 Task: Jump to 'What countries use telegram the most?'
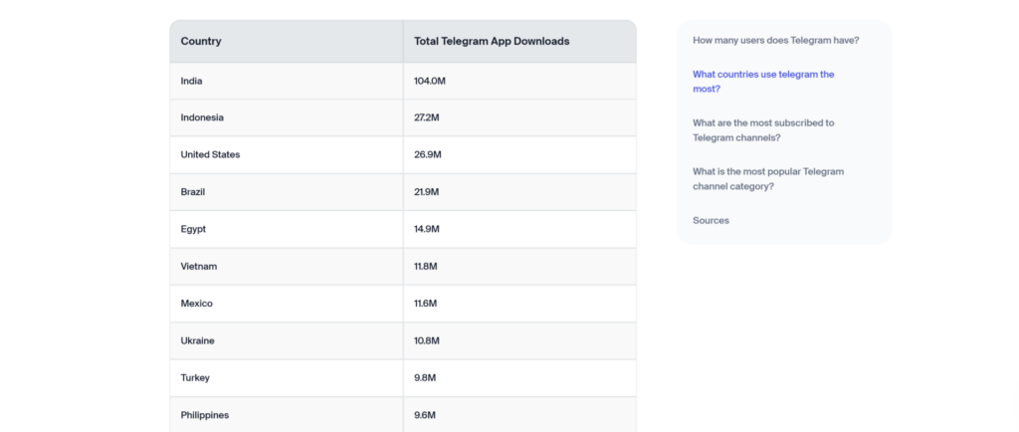click(763, 82)
